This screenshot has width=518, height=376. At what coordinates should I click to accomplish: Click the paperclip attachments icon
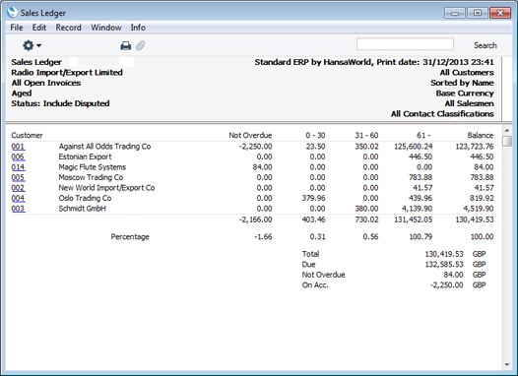[x=141, y=45]
